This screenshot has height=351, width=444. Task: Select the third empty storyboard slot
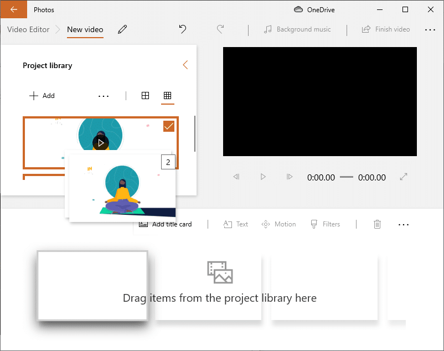click(324, 287)
